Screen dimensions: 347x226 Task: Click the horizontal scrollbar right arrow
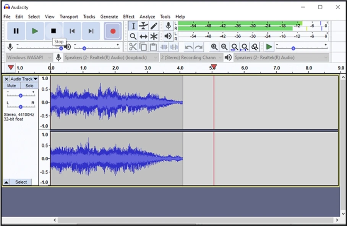point(337,220)
